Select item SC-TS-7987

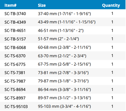coord(15,81)
